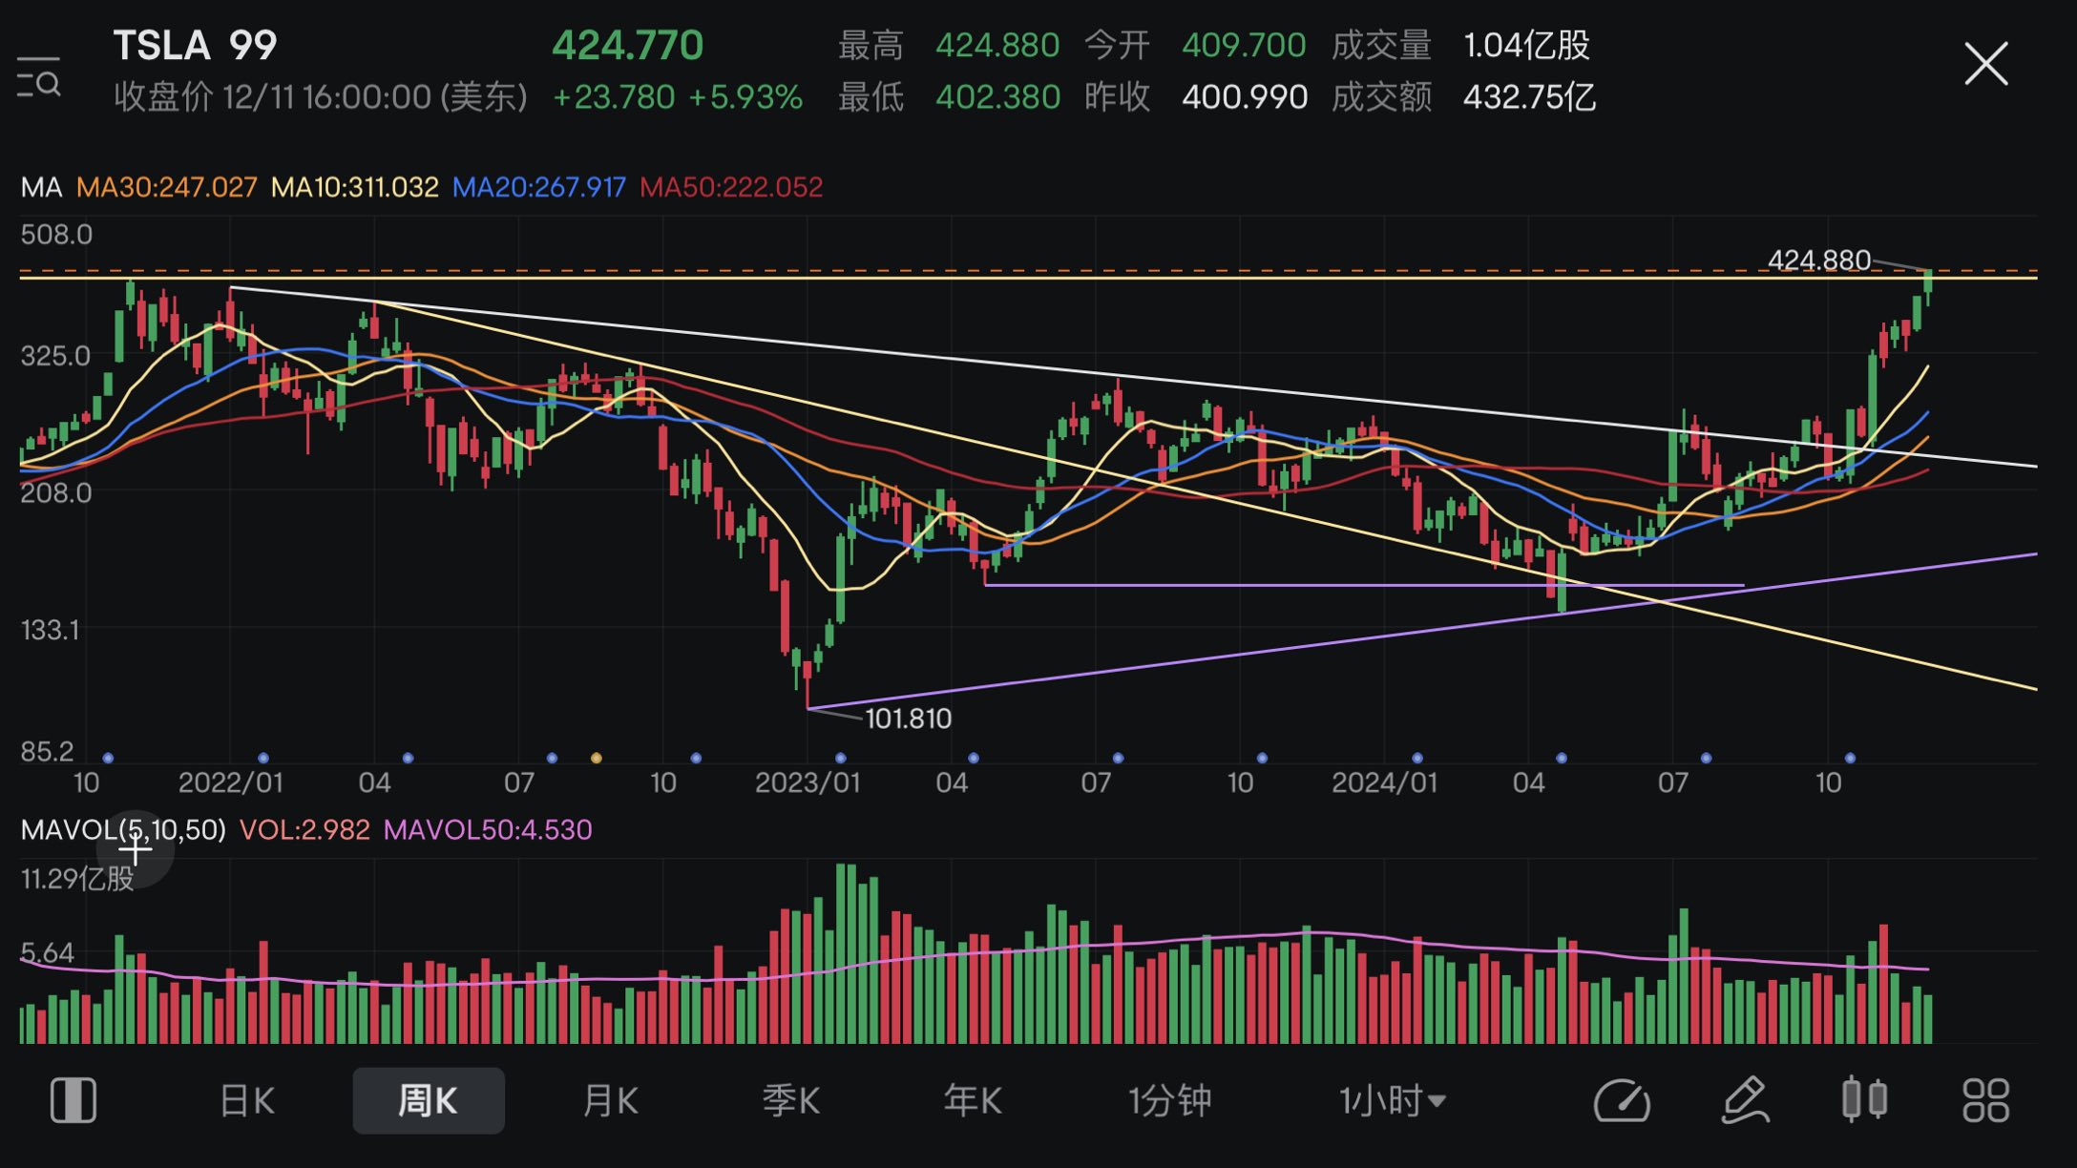Switch to the 日K daily chart

coord(247,1101)
